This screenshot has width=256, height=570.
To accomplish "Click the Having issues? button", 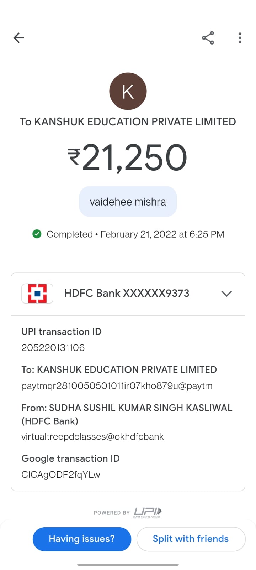I will coord(82,539).
